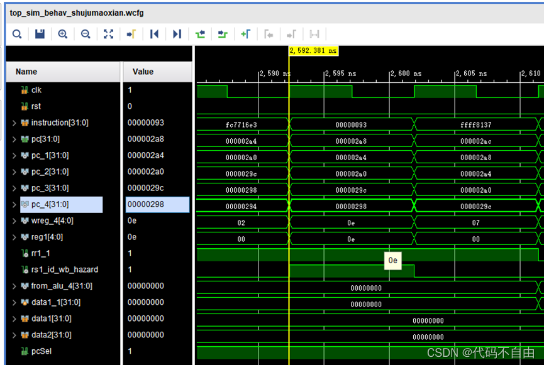
Task: Expand the instruction[31:0] signal bus
Action: (14, 123)
